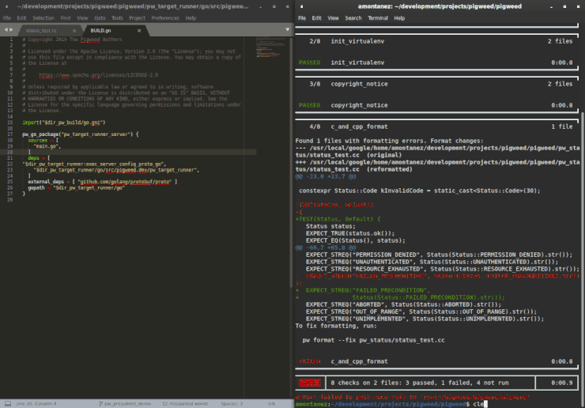Image resolution: width=585 pixels, height=408 pixels.
Task: Open the terminal's View menu
Action: coord(333,18)
